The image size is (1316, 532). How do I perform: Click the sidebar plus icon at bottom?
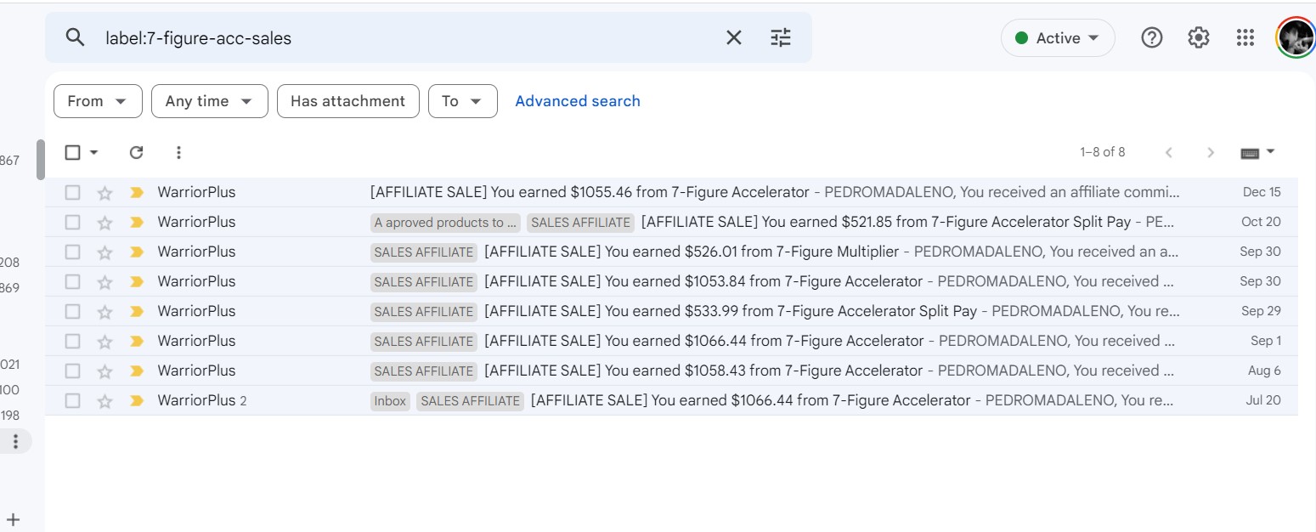coord(14,519)
